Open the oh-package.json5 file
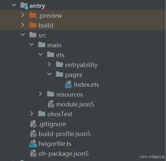This screenshot has width=166, height=161. coord(63,154)
